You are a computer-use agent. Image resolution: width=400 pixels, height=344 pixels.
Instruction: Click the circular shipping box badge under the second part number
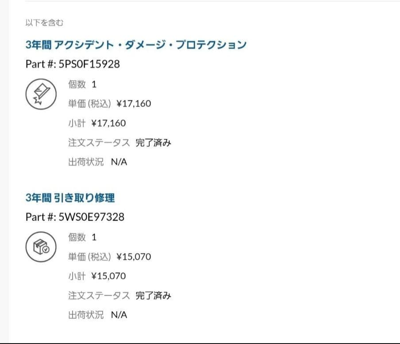tap(41, 247)
